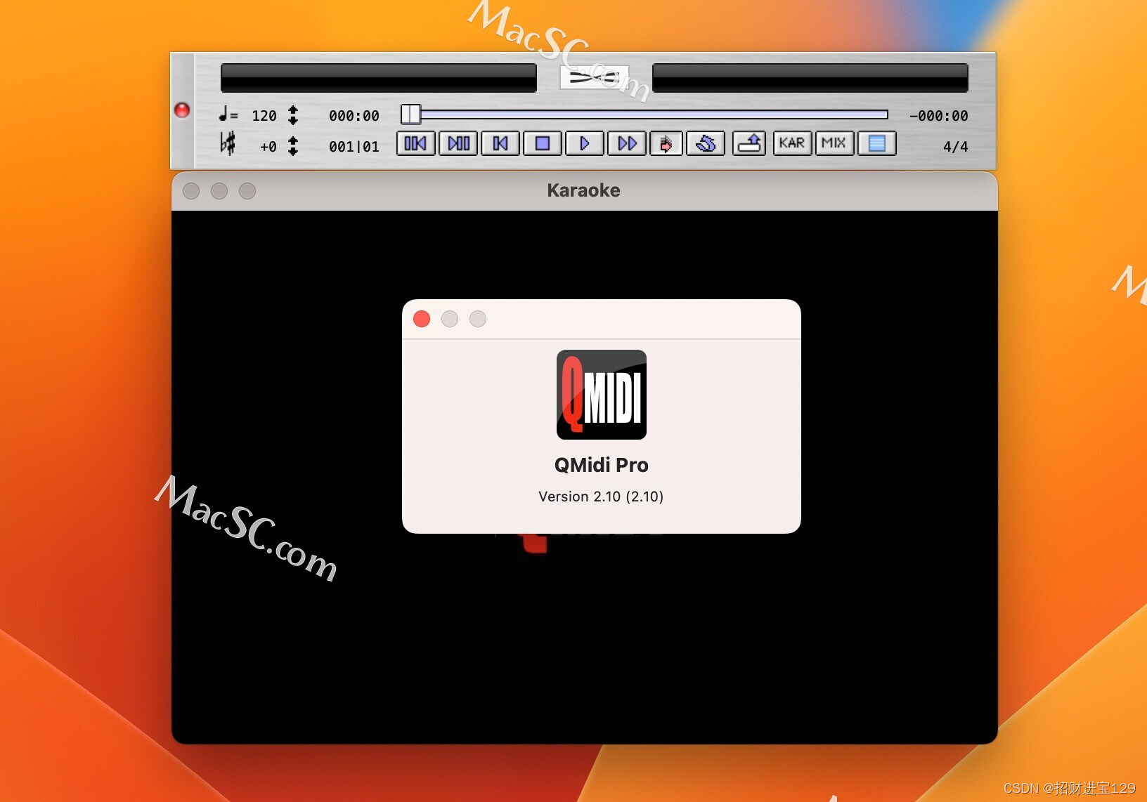This screenshot has height=802, width=1147.
Task: Click the flat/sharp transpose icon
Action: tap(228, 144)
